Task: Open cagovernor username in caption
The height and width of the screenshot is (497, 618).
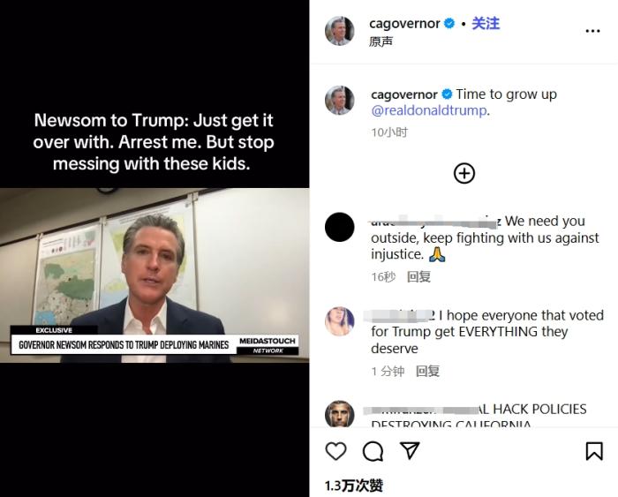Action: (x=404, y=94)
